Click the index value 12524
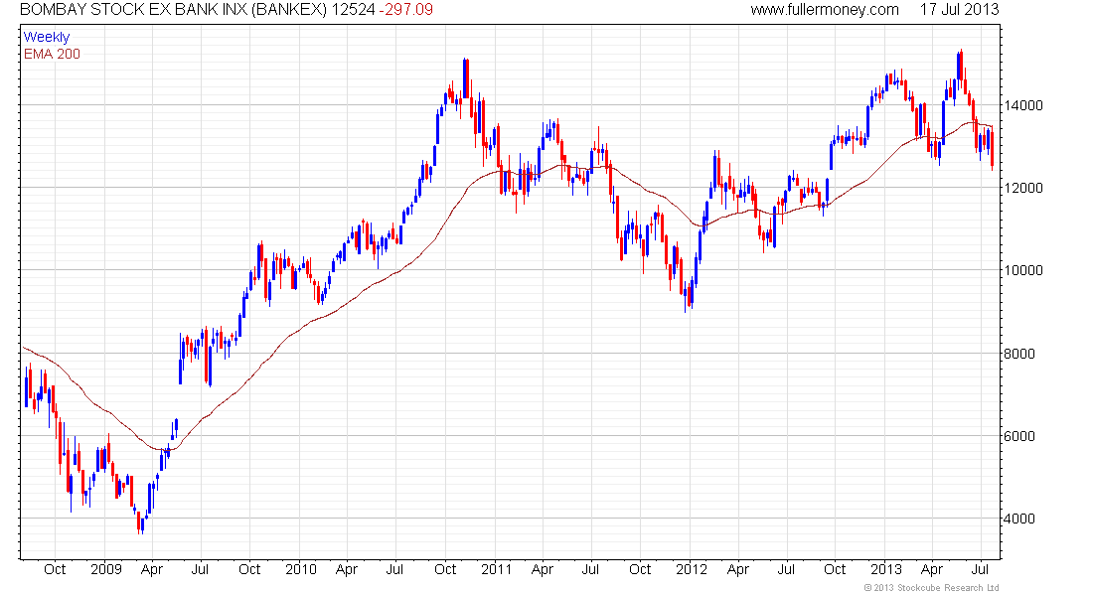1093x596 pixels. coord(354,10)
